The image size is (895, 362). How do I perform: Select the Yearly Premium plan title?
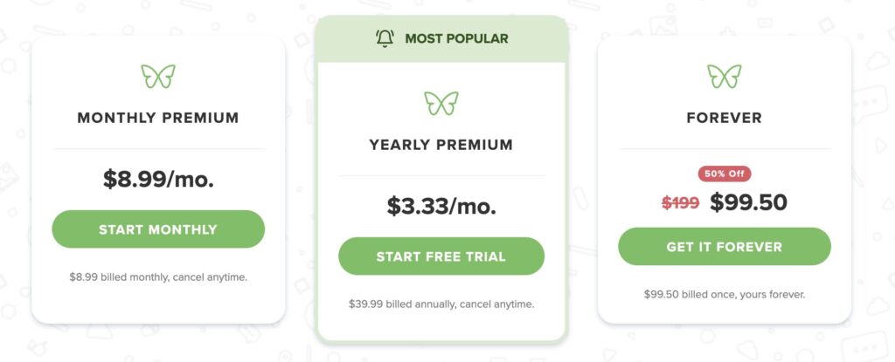pyautogui.click(x=441, y=145)
